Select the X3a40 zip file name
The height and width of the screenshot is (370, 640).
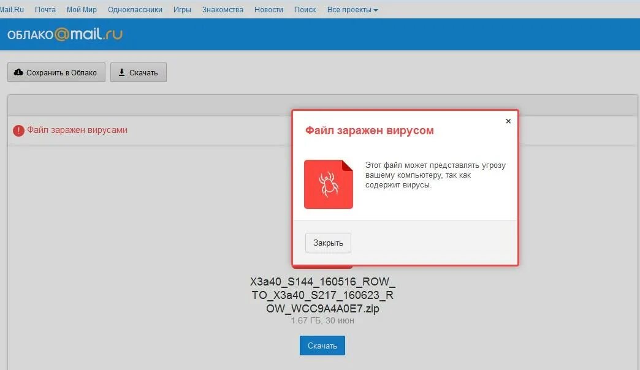click(323, 295)
